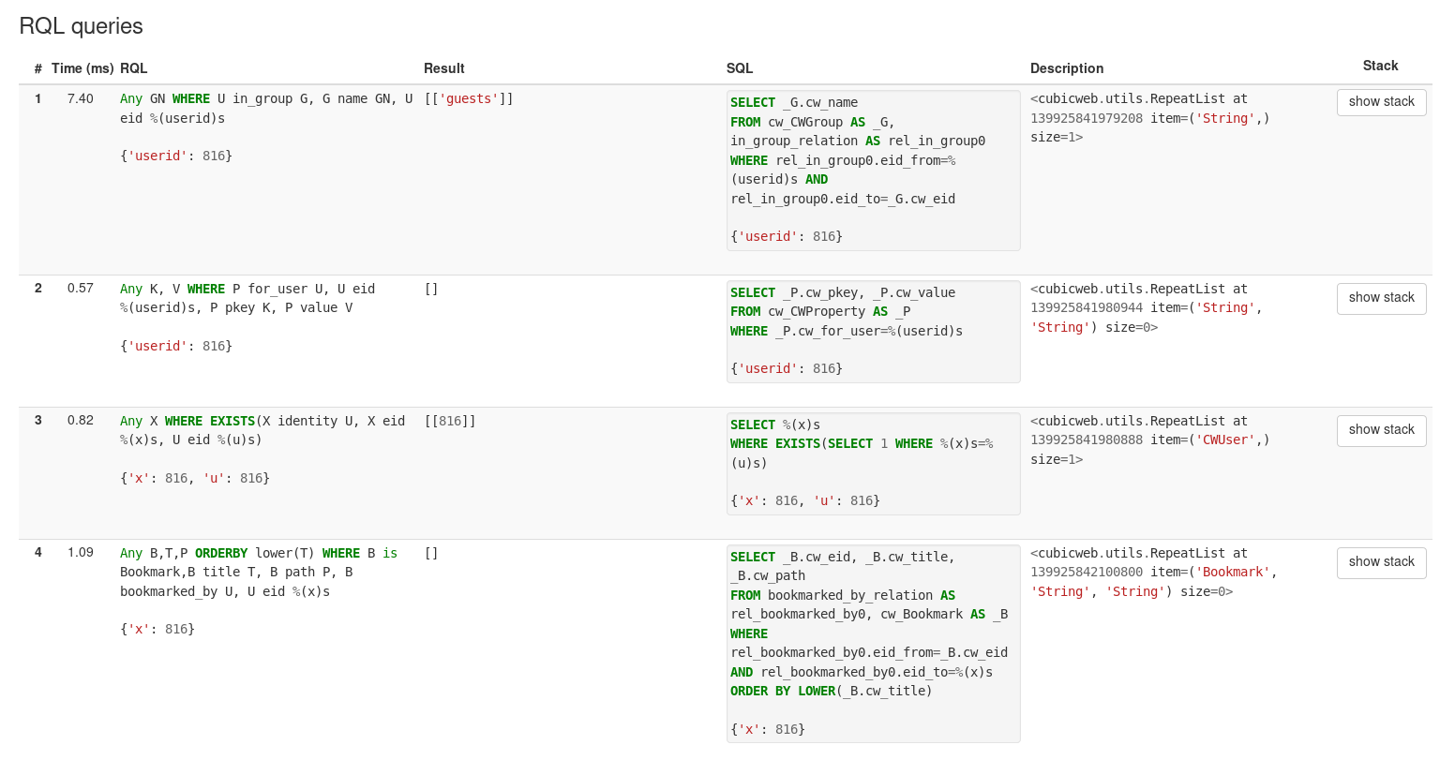
Task: Click row number 2
Action: click(38, 289)
